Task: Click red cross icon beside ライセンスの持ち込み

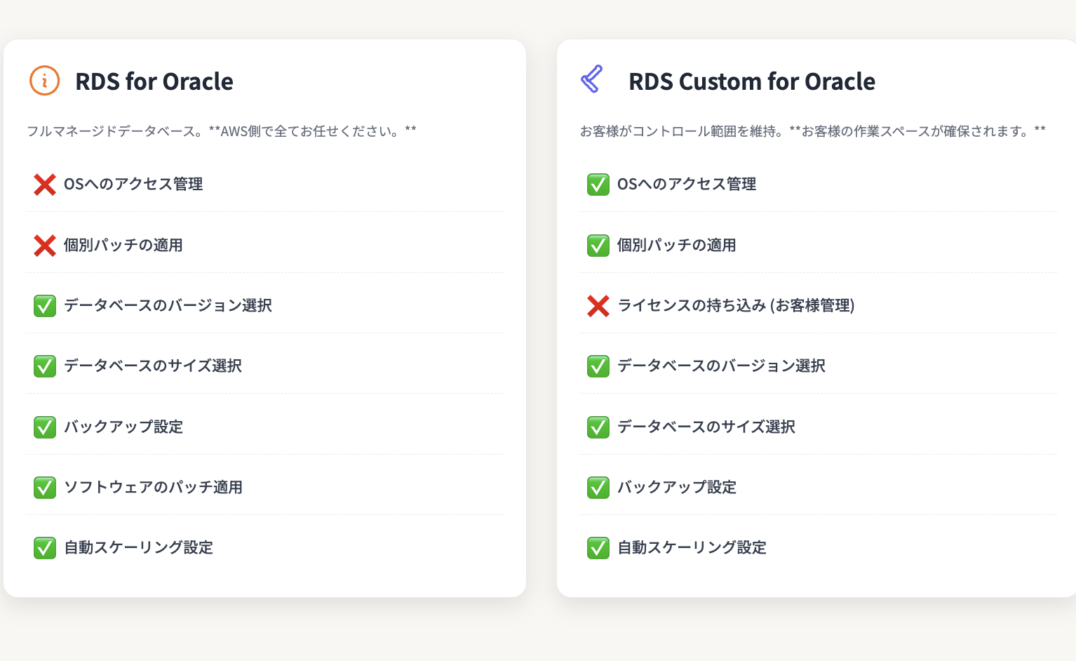Action: click(598, 306)
